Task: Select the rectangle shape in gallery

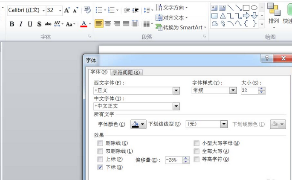Action: click(246, 8)
